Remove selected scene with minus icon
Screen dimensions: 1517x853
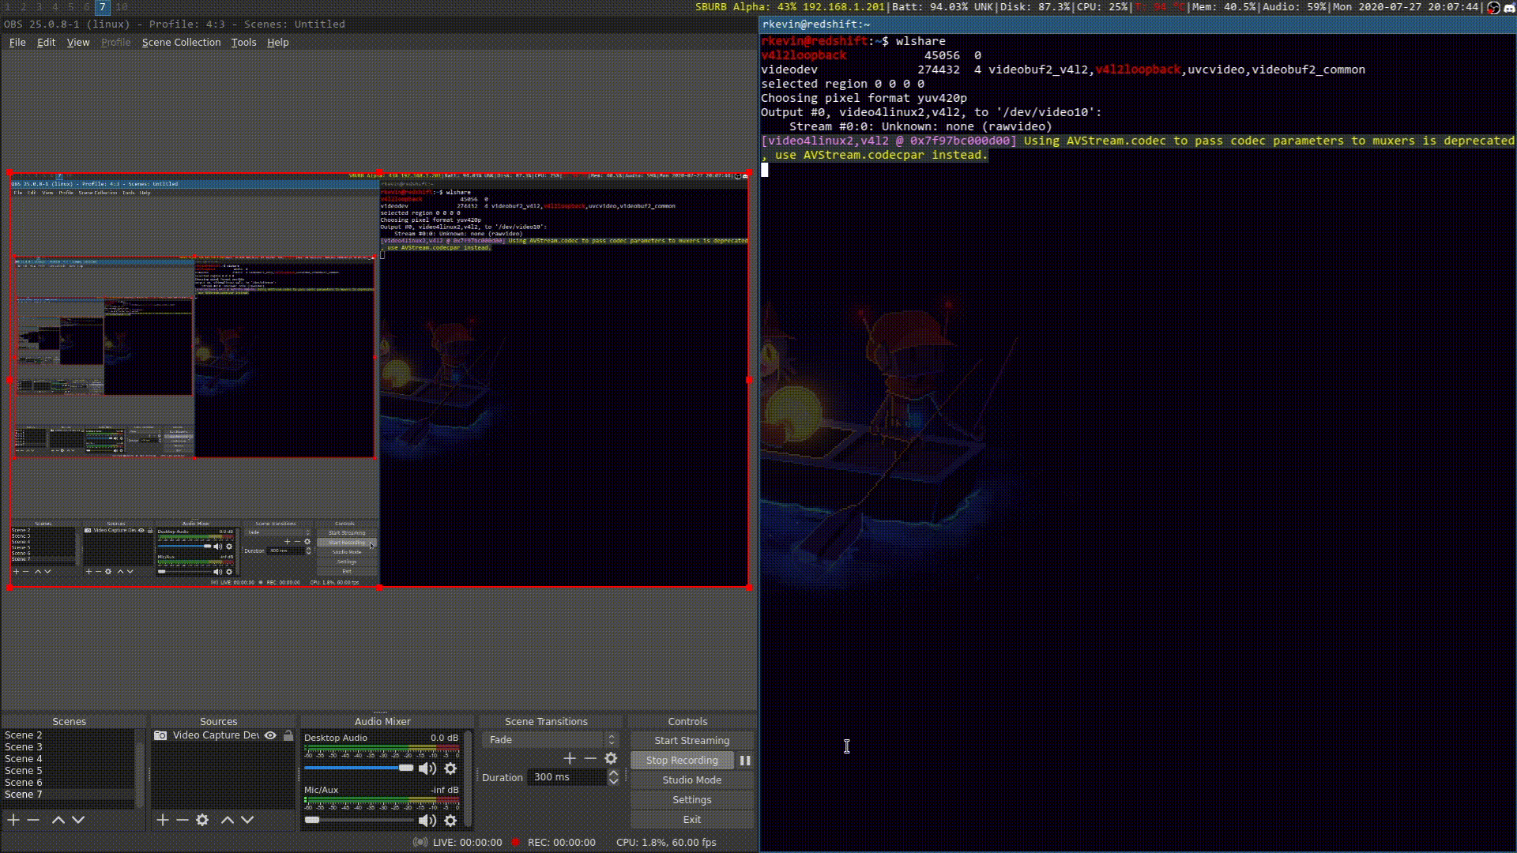33,820
